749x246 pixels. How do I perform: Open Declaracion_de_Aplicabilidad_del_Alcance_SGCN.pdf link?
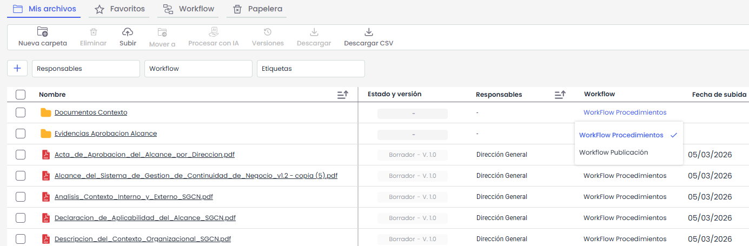[x=145, y=218]
